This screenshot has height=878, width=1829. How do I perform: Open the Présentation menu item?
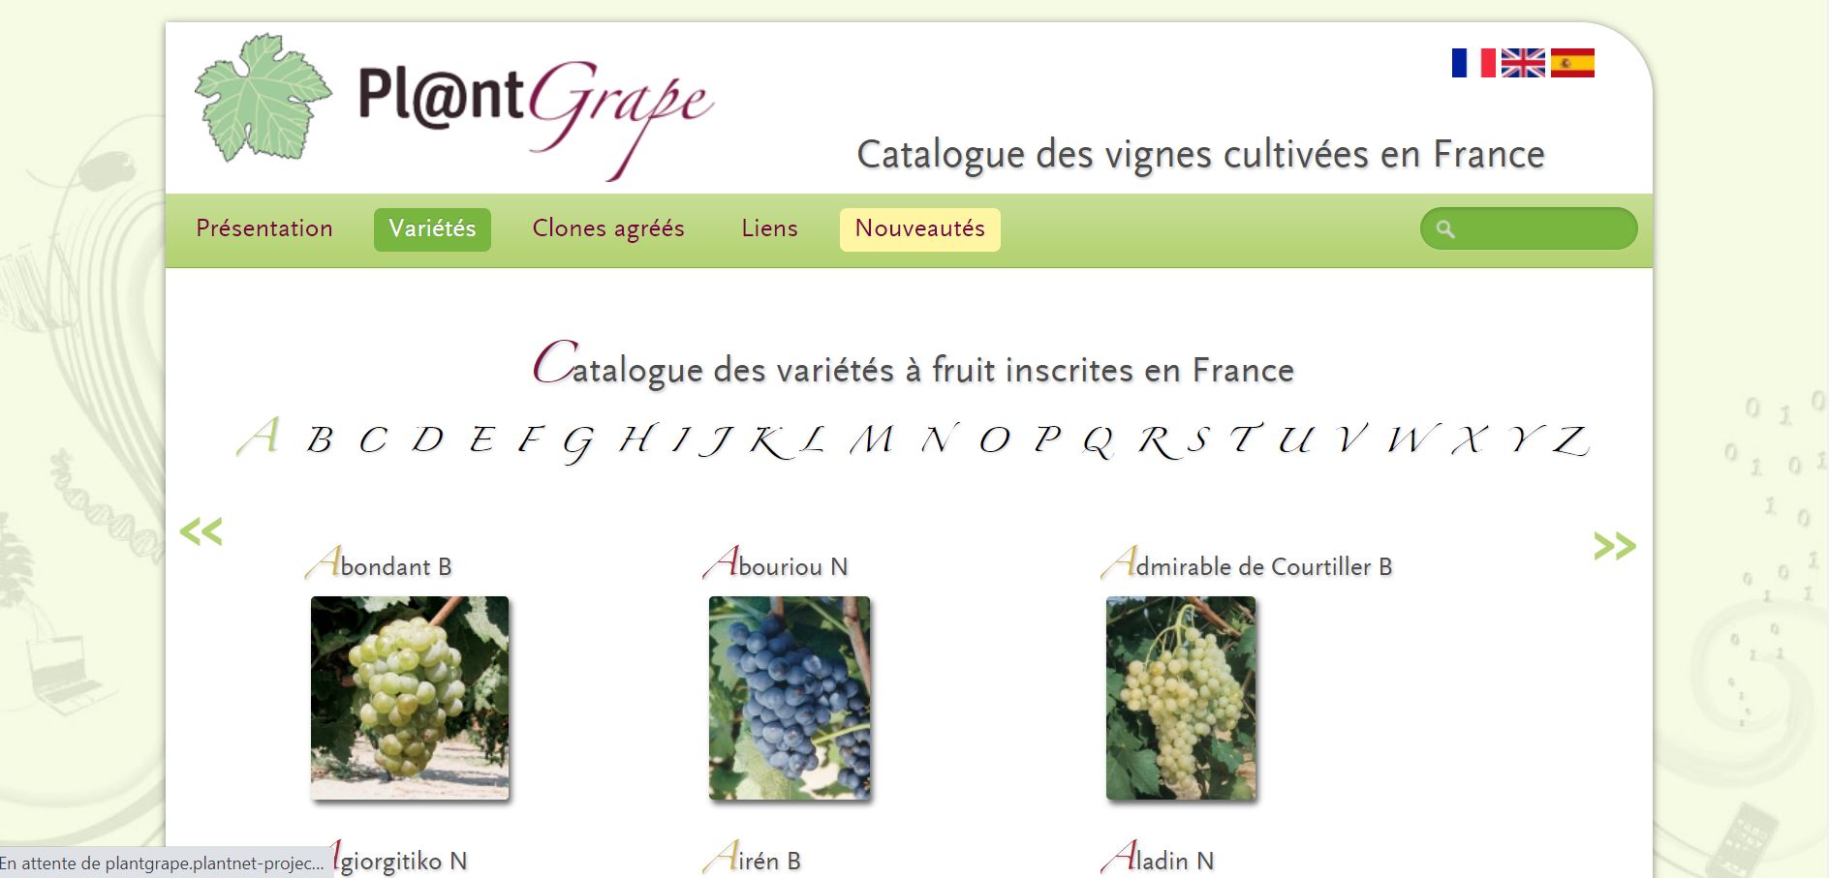[264, 228]
